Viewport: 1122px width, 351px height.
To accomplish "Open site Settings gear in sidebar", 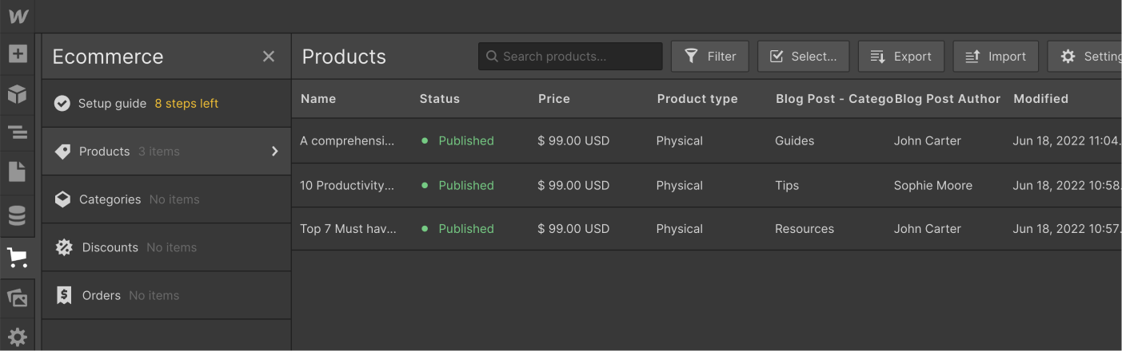I will point(18,336).
